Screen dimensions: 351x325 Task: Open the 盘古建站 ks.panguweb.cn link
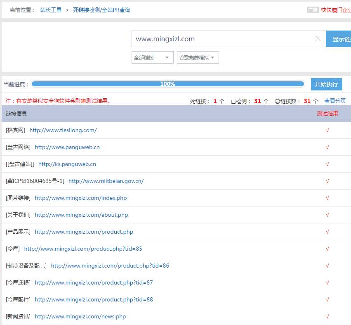click(x=67, y=164)
